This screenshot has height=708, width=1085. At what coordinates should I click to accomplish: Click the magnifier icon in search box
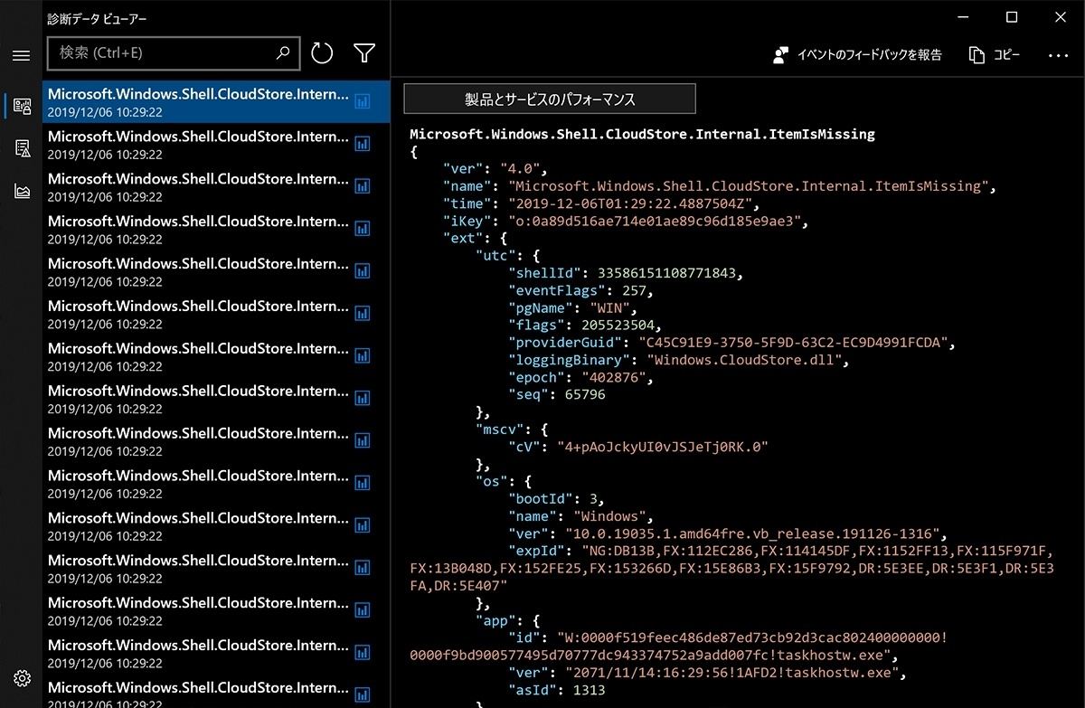(x=283, y=53)
